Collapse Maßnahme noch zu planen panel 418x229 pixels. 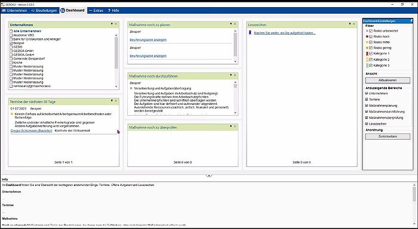tap(231, 24)
